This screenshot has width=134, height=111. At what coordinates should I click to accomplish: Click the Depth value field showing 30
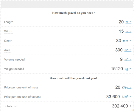point(119,41)
